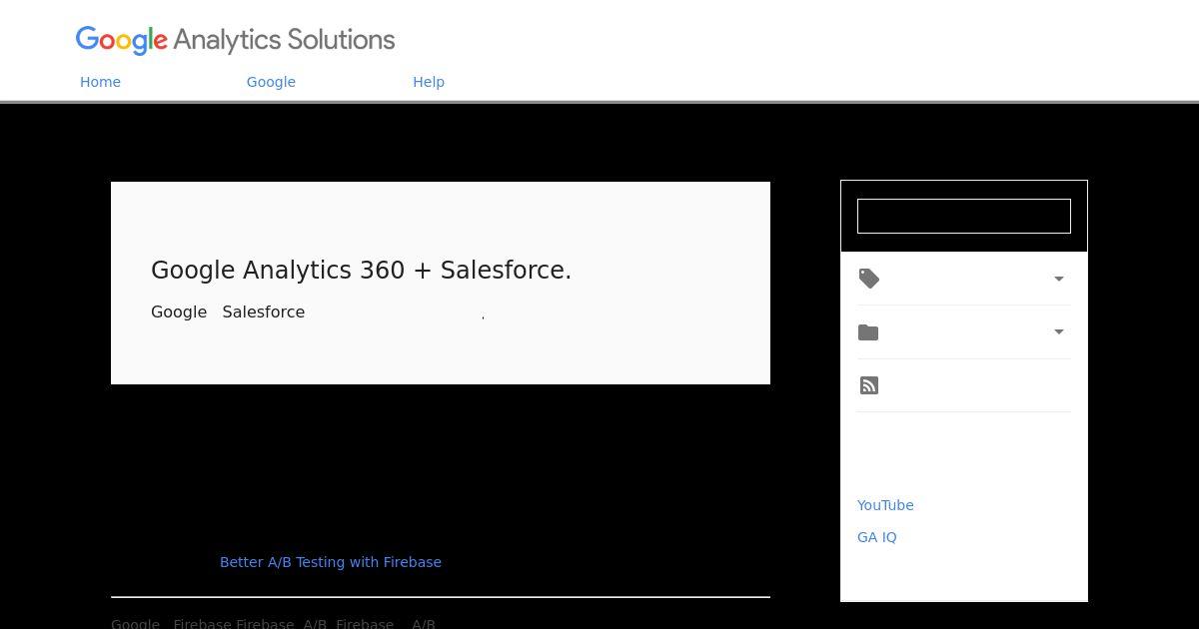The width and height of the screenshot is (1199, 629).
Task: Expand the labels tag dropdown arrow
Action: (x=1059, y=279)
